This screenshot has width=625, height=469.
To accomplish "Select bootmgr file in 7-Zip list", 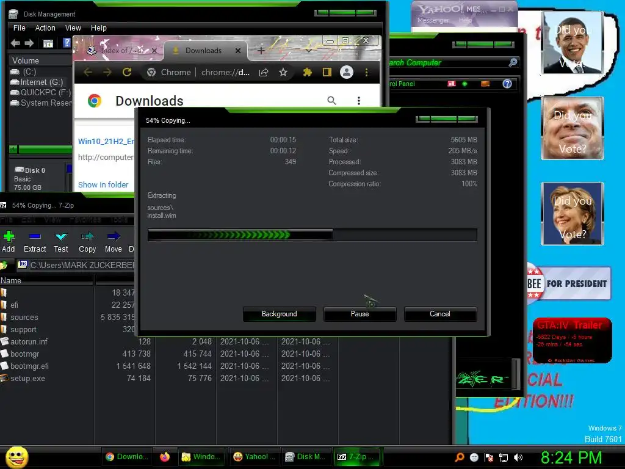I will point(24,354).
